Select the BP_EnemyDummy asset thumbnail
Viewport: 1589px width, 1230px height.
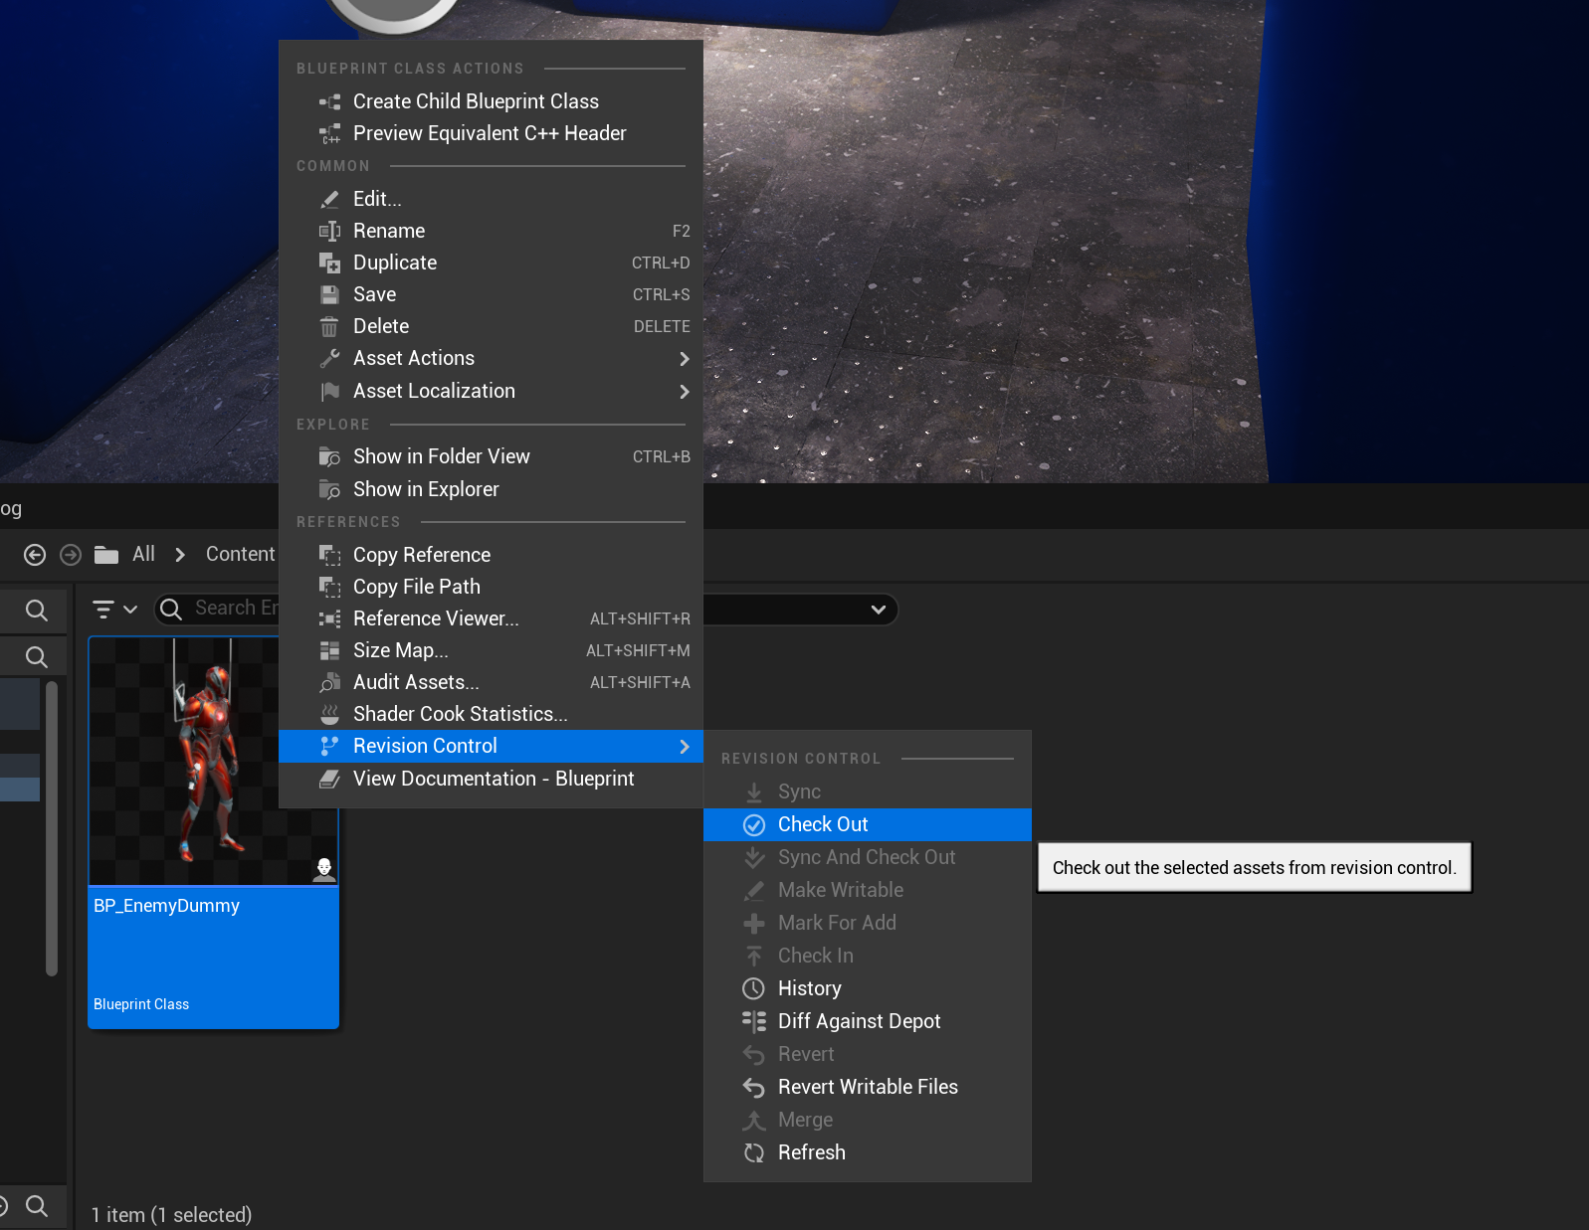point(214,761)
